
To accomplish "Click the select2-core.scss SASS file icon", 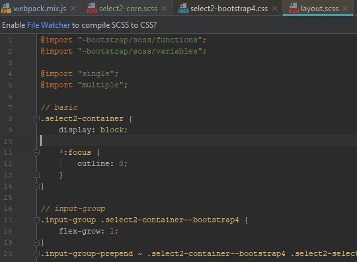I will [92, 9].
